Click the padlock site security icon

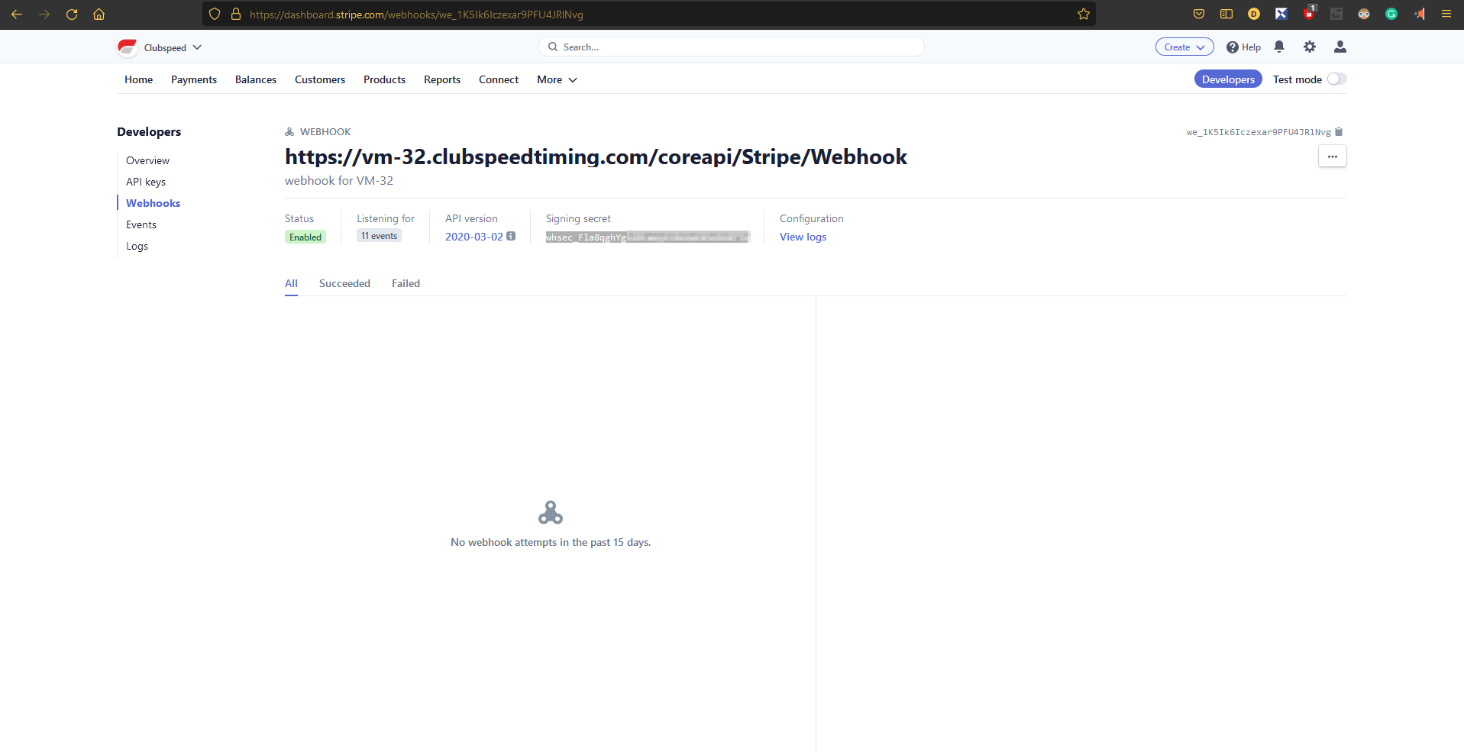click(x=236, y=14)
